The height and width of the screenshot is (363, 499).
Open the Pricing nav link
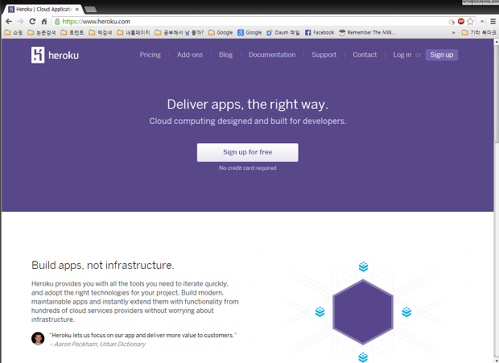(x=151, y=55)
